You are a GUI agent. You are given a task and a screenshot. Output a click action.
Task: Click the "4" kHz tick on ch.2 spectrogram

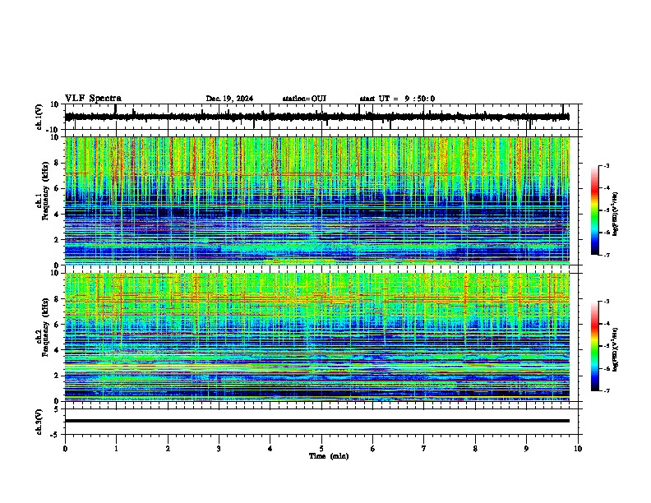[x=58, y=350]
